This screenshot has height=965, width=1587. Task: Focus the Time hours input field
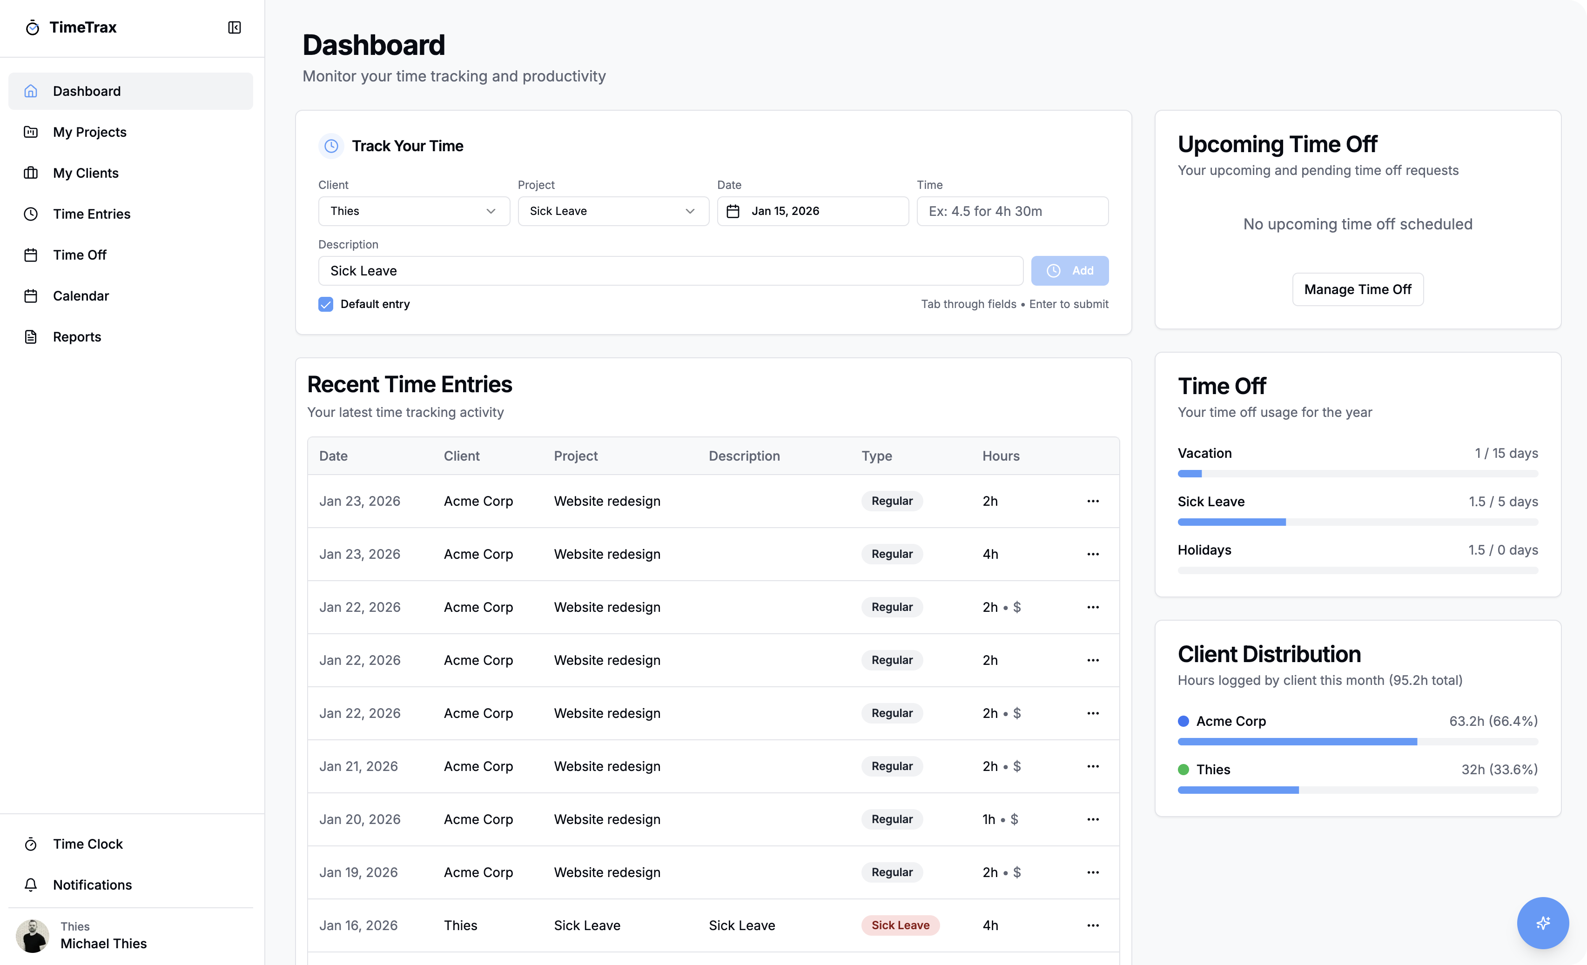click(x=1012, y=211)
